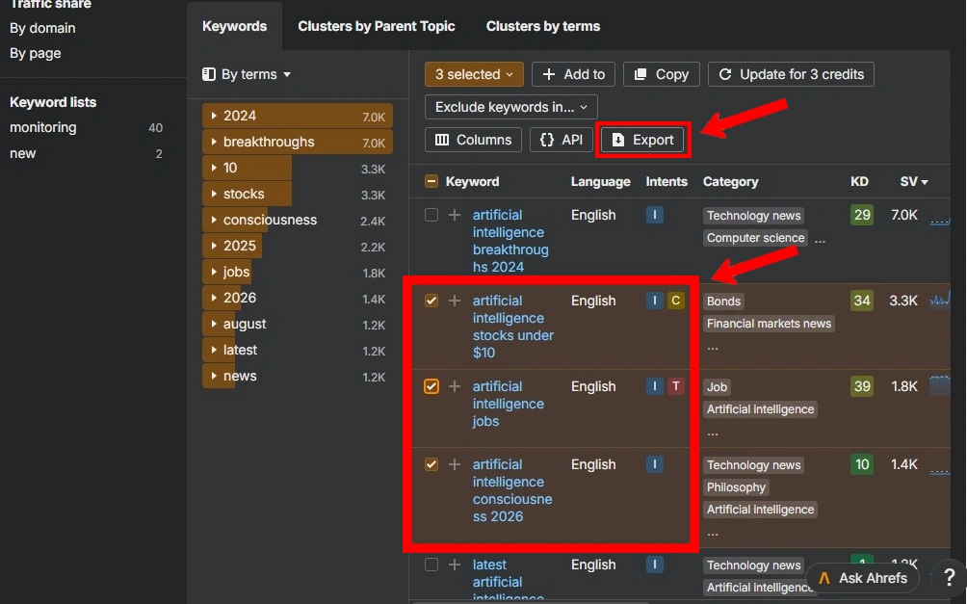
Task: Toggle select-all checkbox in Keyword header
Action: coord(431,181)
